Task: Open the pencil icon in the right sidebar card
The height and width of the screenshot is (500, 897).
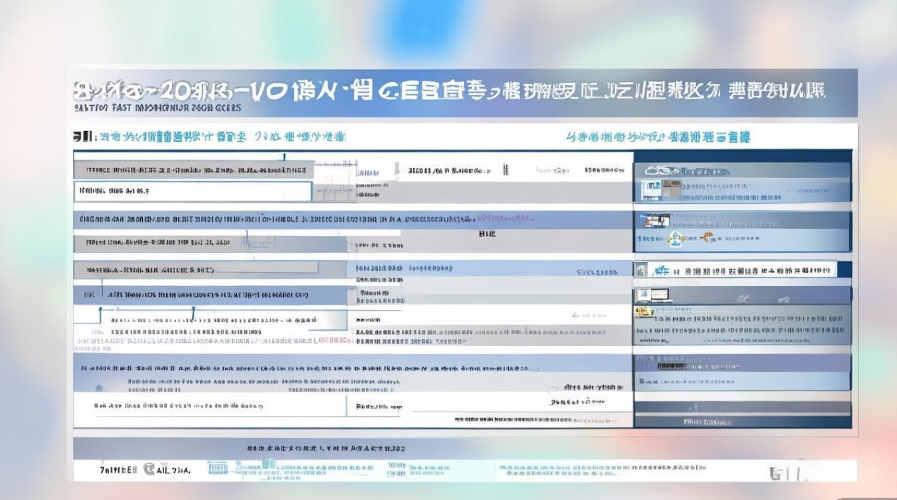Action: tap(784, 299)
